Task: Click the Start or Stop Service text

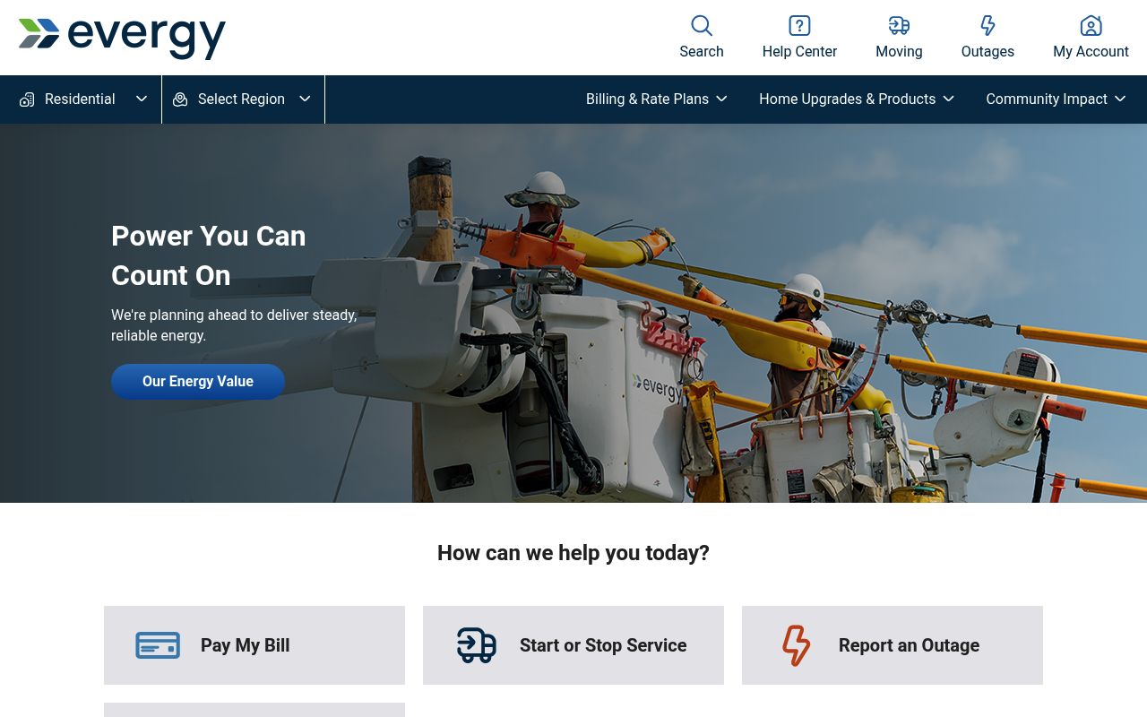Action: [603, 645]
